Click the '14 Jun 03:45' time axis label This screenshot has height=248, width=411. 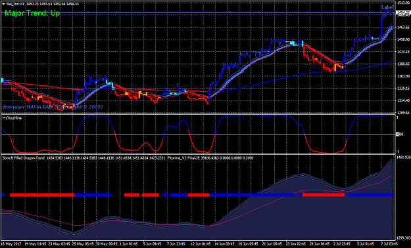225,244
